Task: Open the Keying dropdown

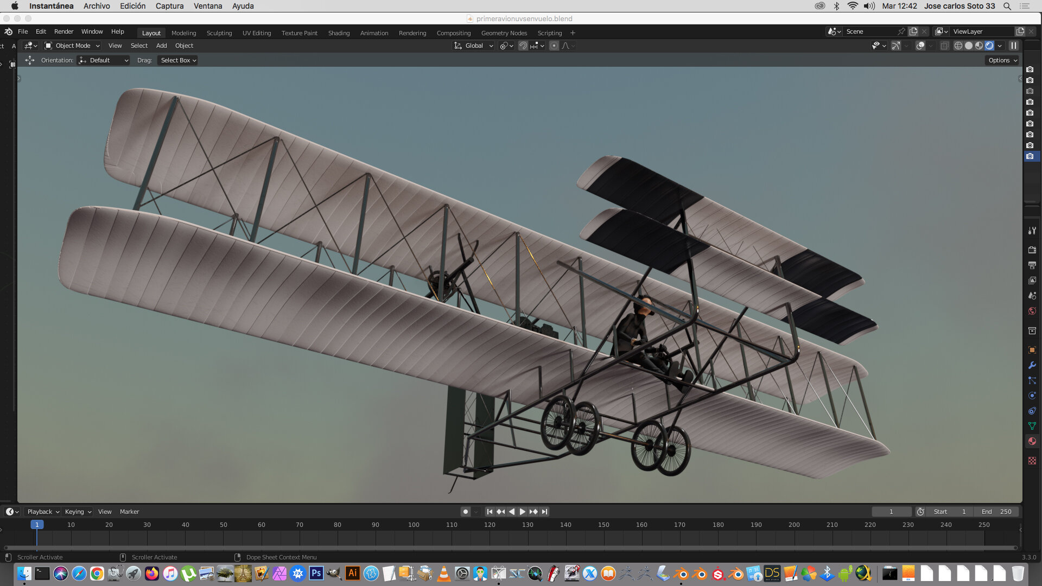Action: point(78,512)
